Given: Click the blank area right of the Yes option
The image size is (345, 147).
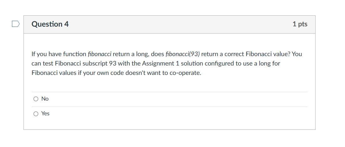Looking at the screenshot, I should [175, 114].
